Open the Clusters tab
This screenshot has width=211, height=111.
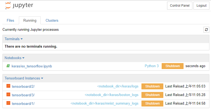(x=52, y=20)
